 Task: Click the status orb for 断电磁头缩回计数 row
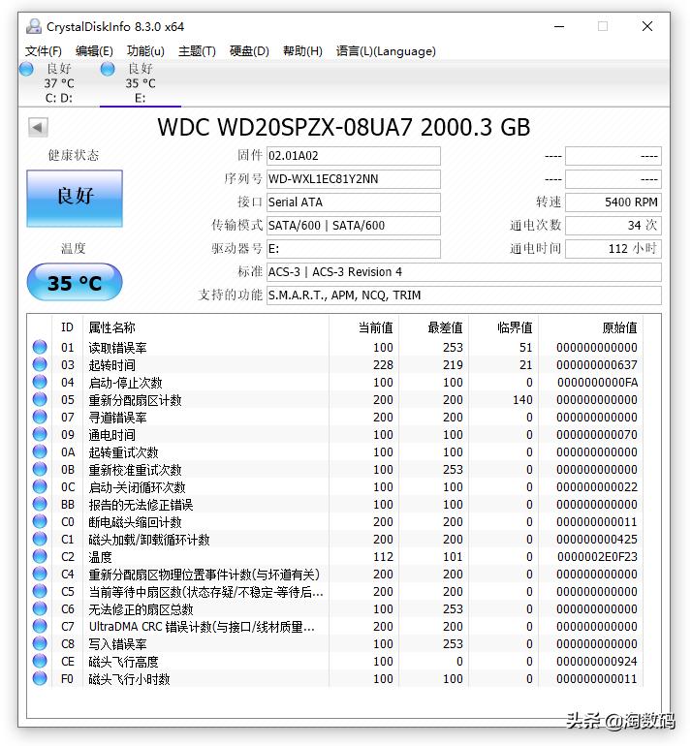[x=40, y=521]
